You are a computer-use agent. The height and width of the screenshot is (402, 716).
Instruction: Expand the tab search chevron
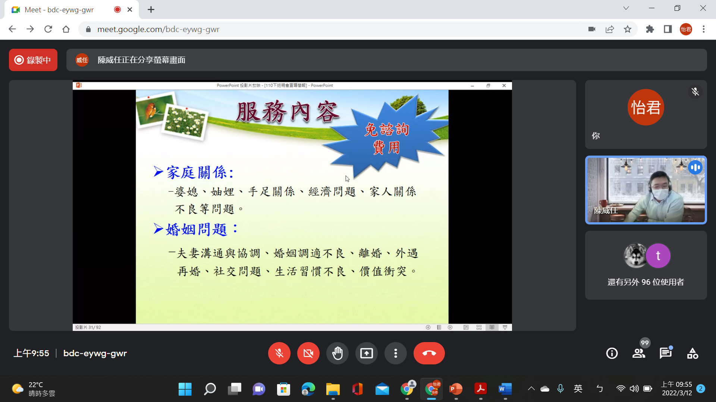click(626, 8)
